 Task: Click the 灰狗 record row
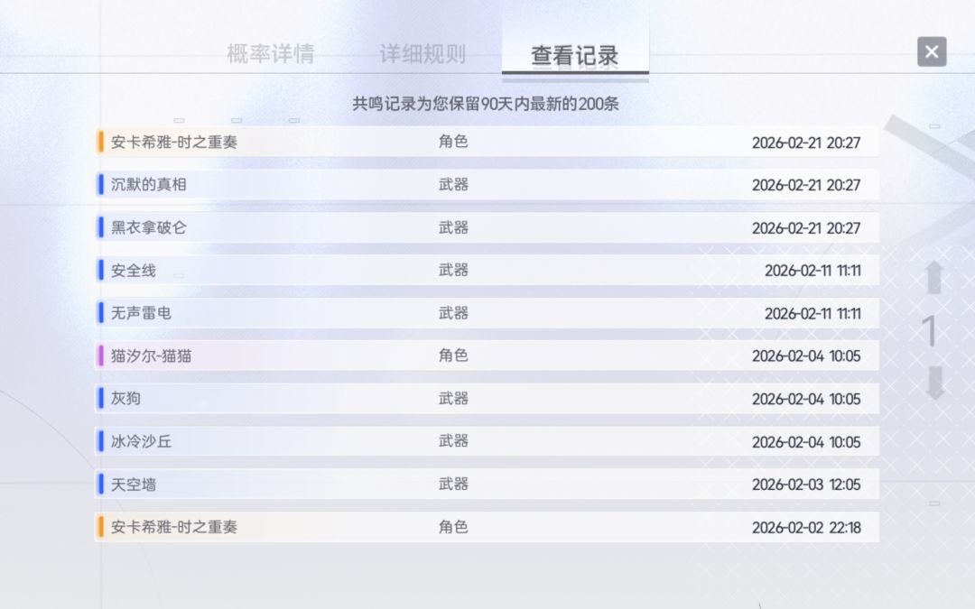point(487,399)
